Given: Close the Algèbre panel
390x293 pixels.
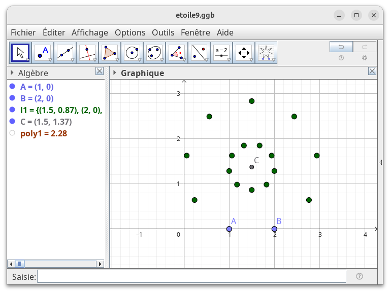Looking at the screenshot, I should tap(100, 71).
